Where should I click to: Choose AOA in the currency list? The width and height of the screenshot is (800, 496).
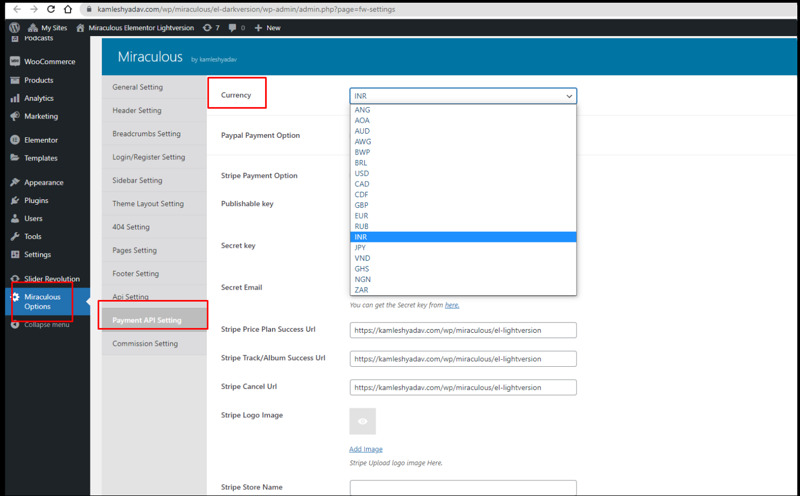point(463,121)
